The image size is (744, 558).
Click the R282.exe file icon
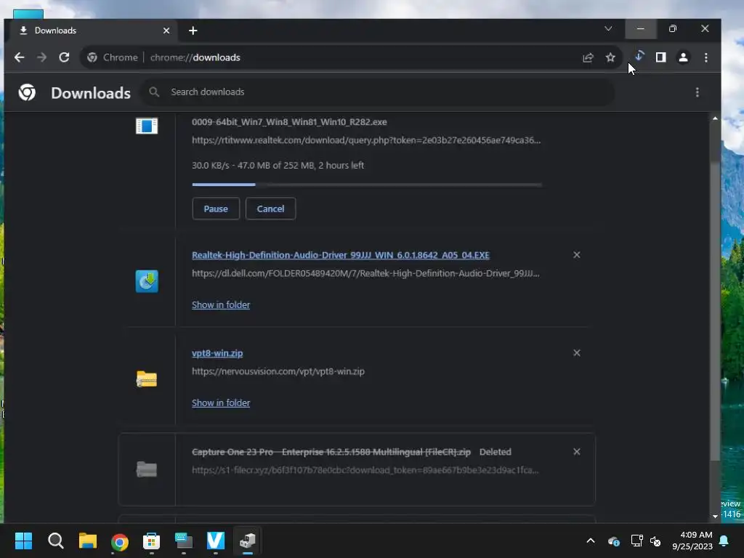pyautogui.click(x=147, y=126)
